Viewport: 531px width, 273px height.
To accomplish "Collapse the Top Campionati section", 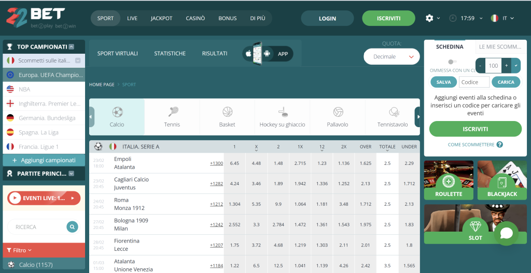I will (x=71, y=47).
